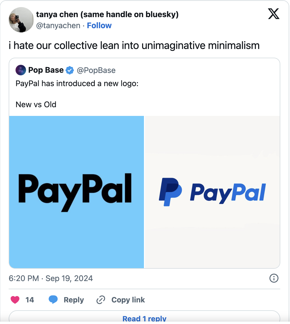Click the chain link copy icon
Screen dimensions: 290x324
(x=101, y=300)
